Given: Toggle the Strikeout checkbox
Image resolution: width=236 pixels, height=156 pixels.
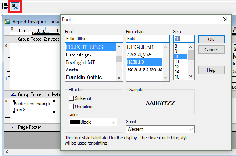Looking at the screenshot, I should point(71,98).
